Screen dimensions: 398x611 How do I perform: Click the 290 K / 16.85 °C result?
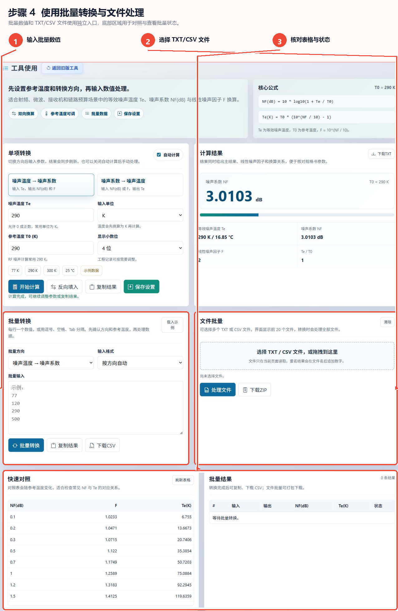point(216,237)
